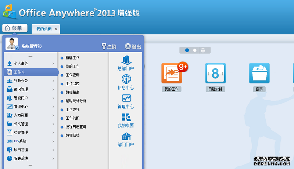Viewport: 294px width, 169px height.
Task: Select 工作查询 menu entry
Action: click(x=72, y=75)
